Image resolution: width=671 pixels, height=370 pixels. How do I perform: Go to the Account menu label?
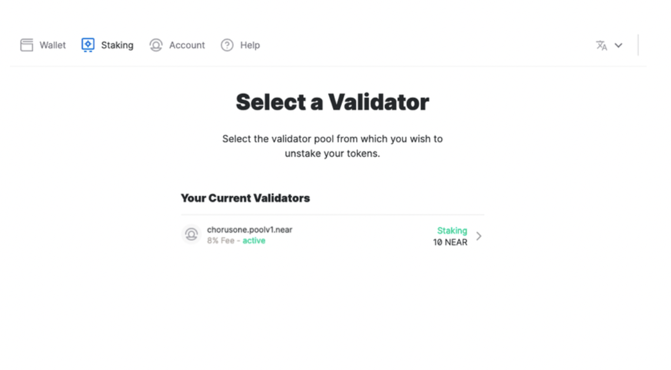pyautogui.click(x=187, y=45)
